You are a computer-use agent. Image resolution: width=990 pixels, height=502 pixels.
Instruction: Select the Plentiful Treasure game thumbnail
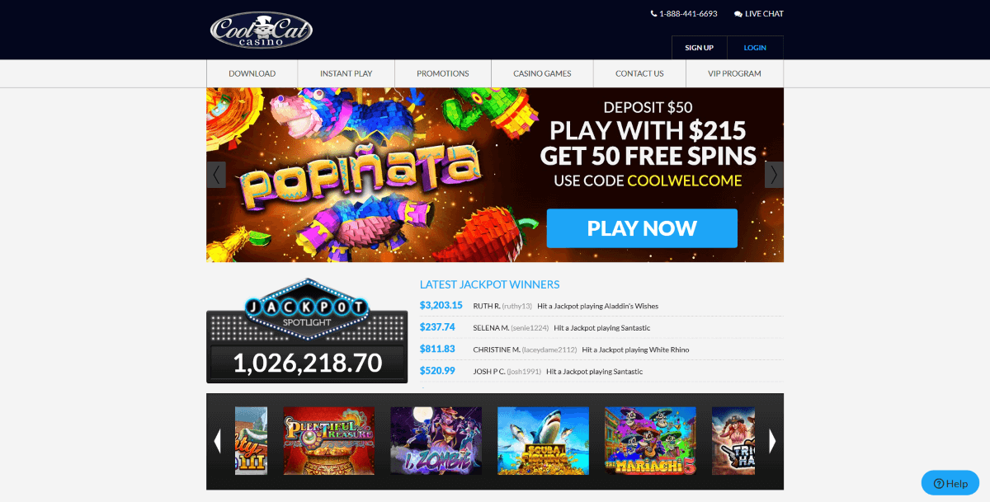point(328,440)
